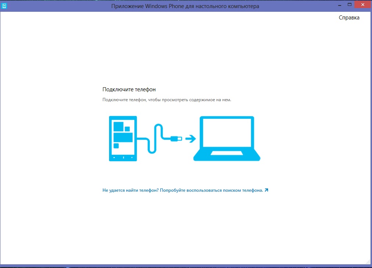Viewport: 372px width, 268px height.
Task: Click the resize grip in window corner
Action: (x=368, y=262)
